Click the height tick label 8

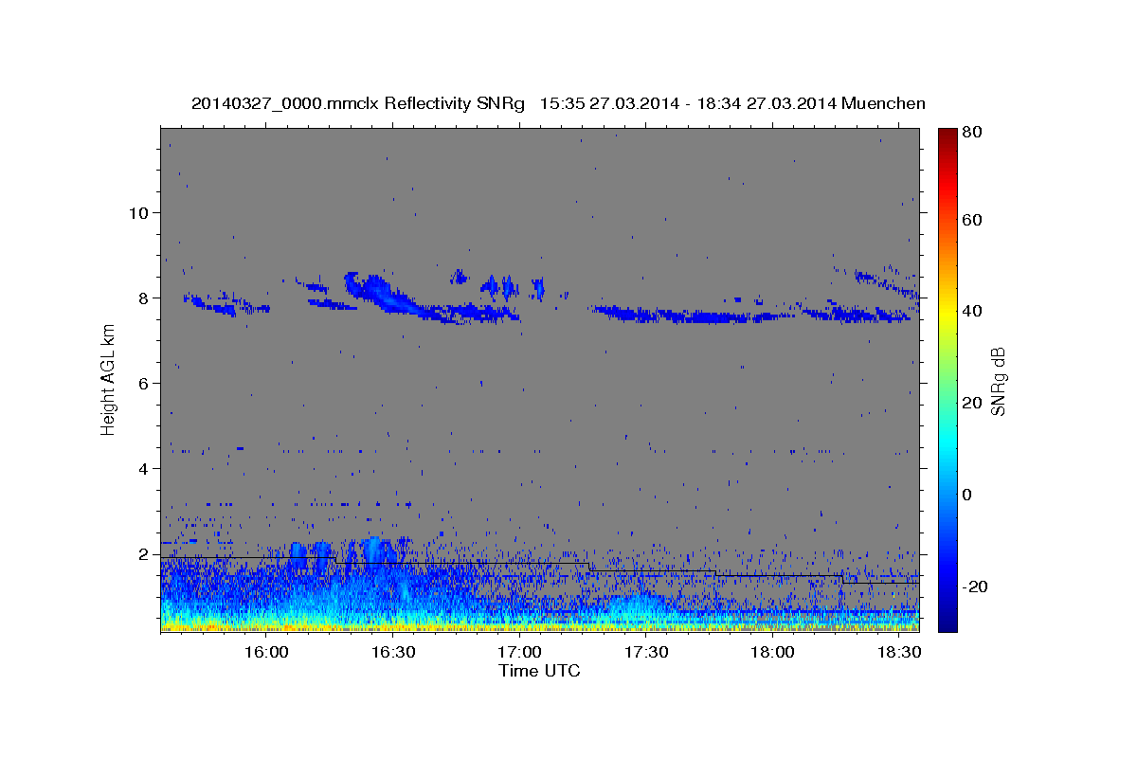click(x=142, y=298)
